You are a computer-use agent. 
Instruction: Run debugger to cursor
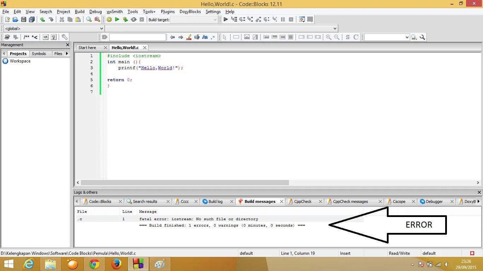234,20
